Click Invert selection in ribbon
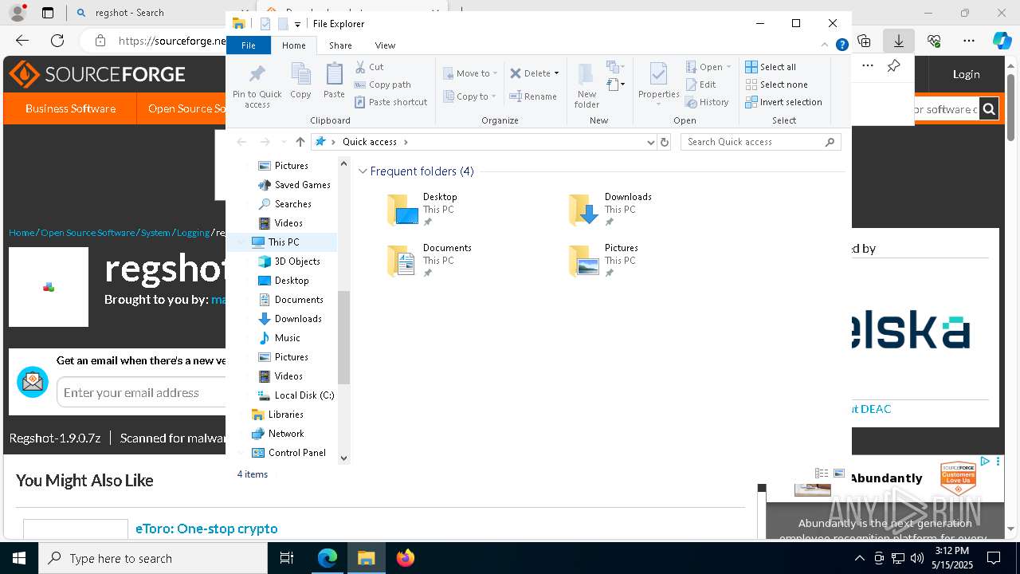Viewport: 1020px width, 574px height. 783,102
